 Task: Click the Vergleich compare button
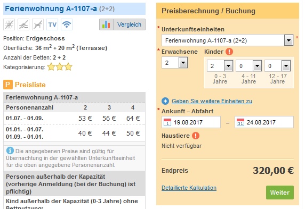pyautogui.click(x=122, y=24)
